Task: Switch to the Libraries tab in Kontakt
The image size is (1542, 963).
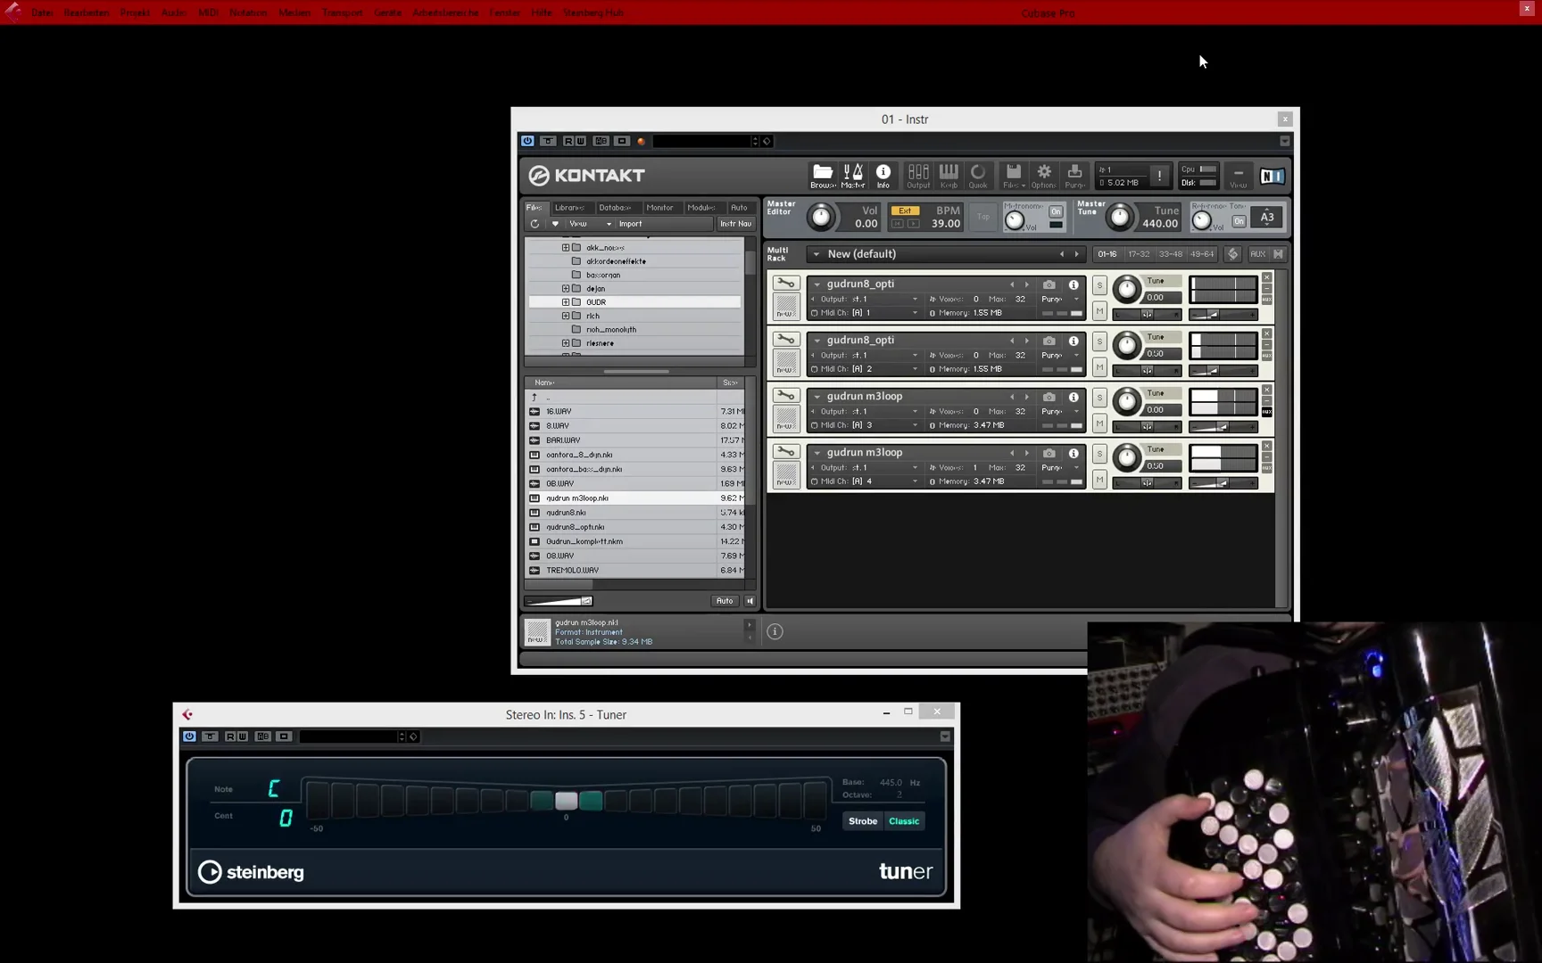Action: (571, 207)
